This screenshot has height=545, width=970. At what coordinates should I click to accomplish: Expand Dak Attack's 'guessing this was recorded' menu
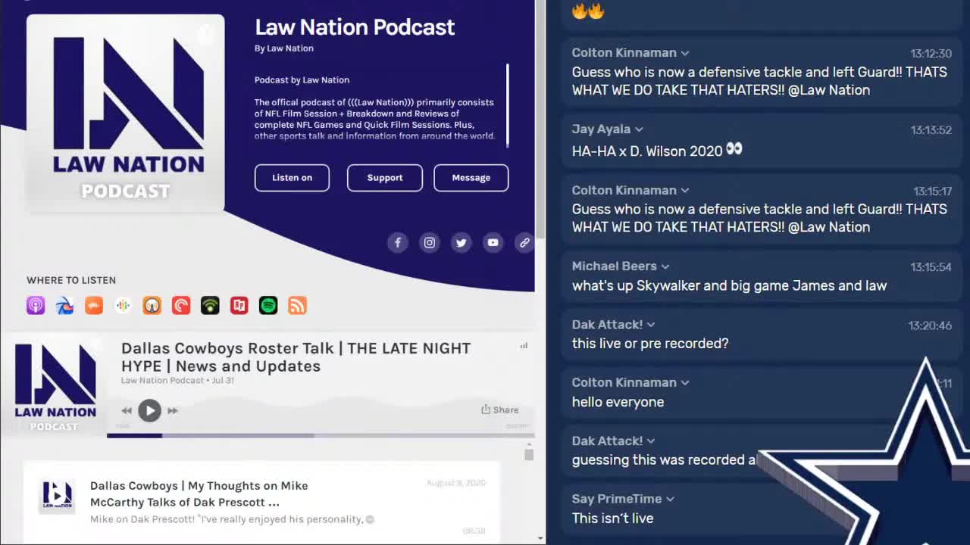tap(651, 441)
